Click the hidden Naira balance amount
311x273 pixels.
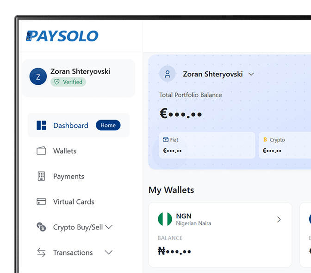[x=174, y=251]
